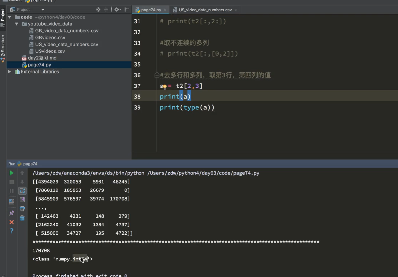
Task: Open the Project panel gear settings menu
Action: click(117, 10)
